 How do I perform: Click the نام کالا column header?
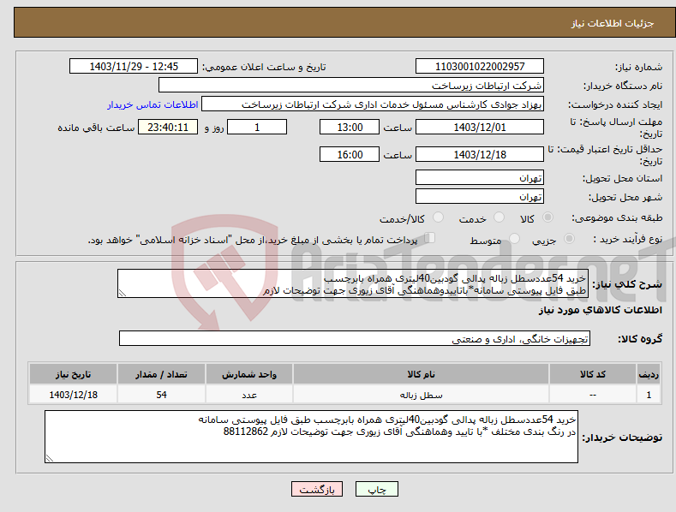coord(421,374)
